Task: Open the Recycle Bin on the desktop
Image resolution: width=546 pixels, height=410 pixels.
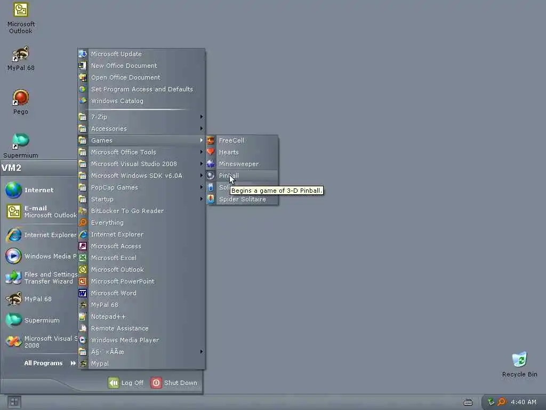Action: coord(519,365)
